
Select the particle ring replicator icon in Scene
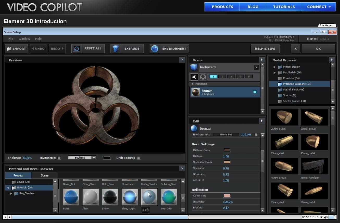pos(203,77)
